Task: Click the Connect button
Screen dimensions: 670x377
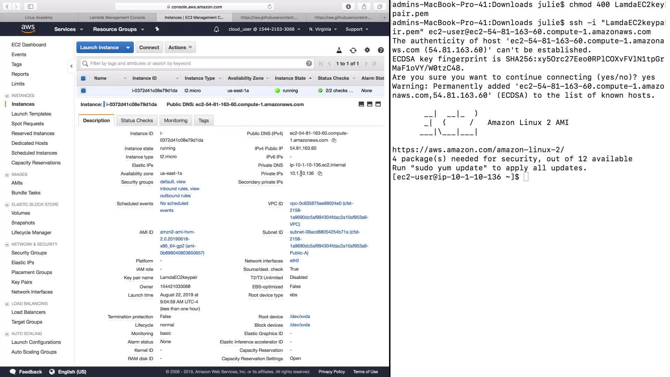Action: click(149, 47)
